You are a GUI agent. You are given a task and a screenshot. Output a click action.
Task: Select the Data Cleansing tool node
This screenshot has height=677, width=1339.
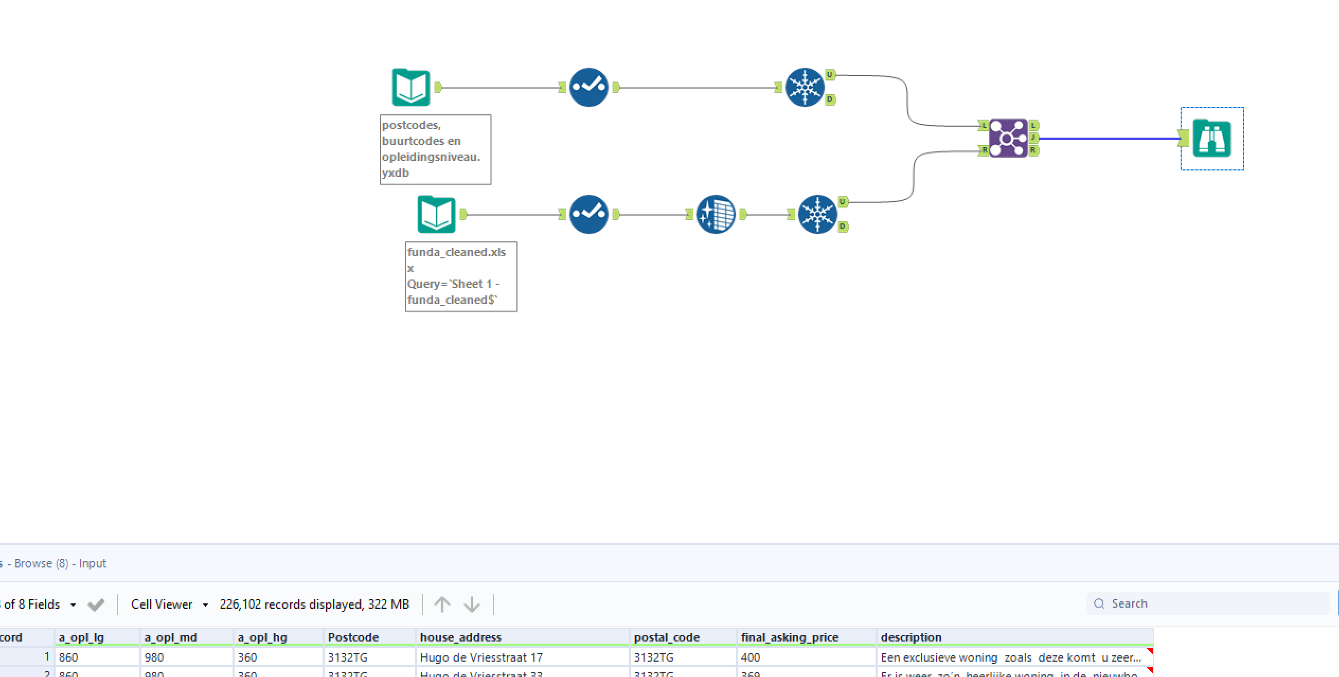point(716,214)
